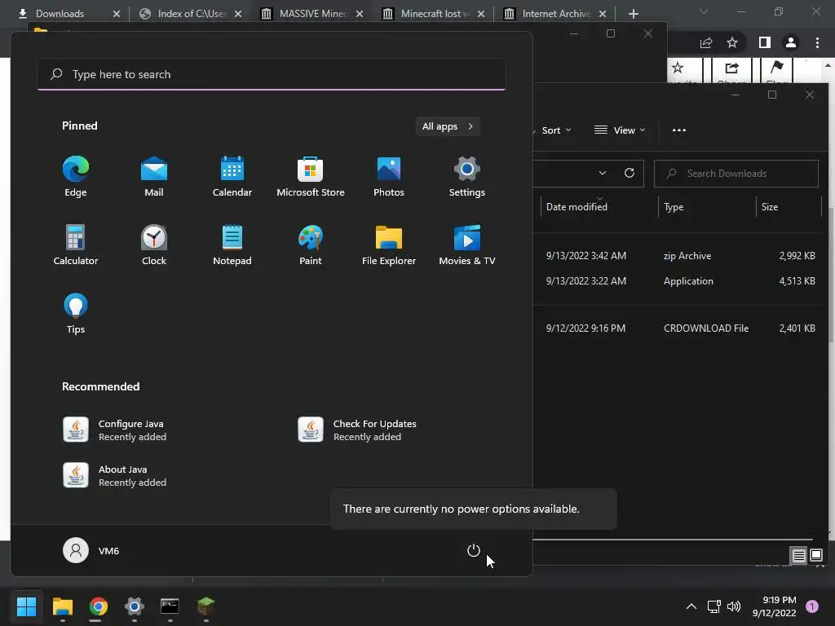This screenshot has height=626, width=835.
Task: Select the Application 4,513 KB row
Action: pyautogui.click(x=678, y=281)
